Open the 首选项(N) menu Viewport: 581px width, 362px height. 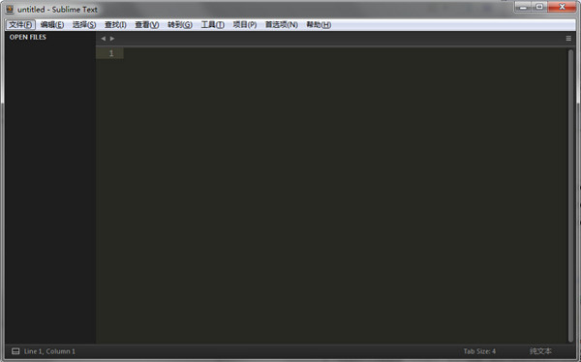[281, 25]
